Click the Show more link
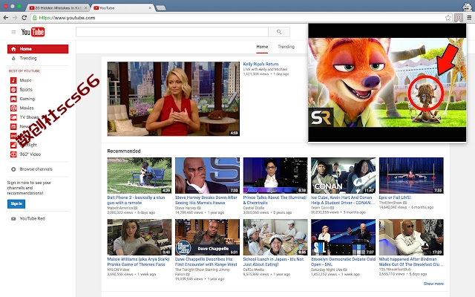Viewport: 475px width, 297px height. pyautogui.click(x=433, y=284)
